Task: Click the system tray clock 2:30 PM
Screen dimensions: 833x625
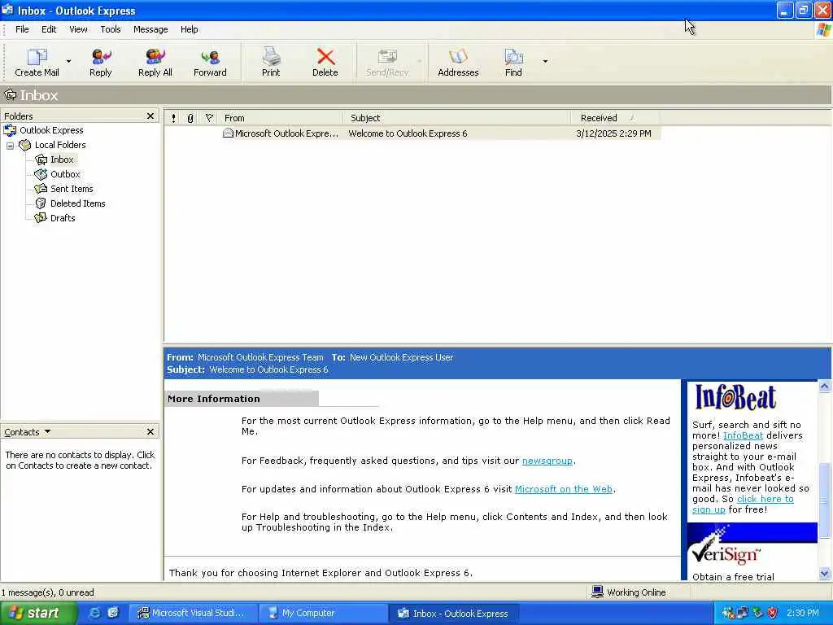Action: click(x=803, y=613)
